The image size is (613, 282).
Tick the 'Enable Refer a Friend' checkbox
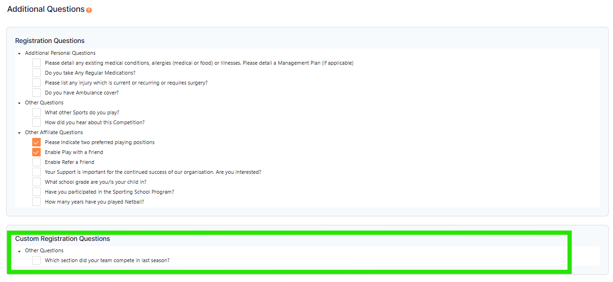click(36, 162)
